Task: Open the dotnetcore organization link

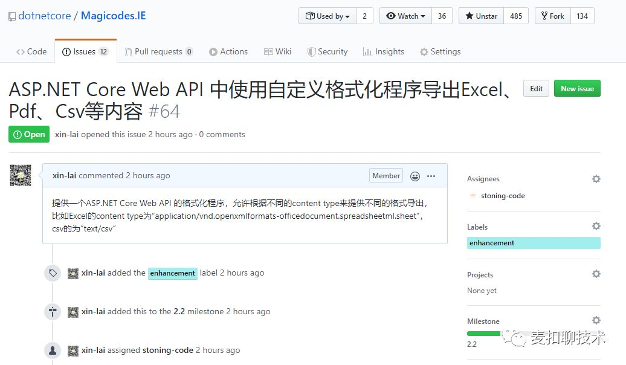Action: tap(45, 16)
